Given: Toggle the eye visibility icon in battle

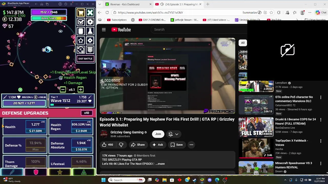Looking at the screenshot, I should pos(60,31).
